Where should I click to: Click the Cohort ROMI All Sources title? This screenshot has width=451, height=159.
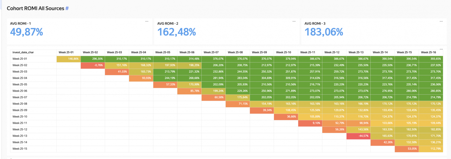pyautogui.click(x=36, y=8)
